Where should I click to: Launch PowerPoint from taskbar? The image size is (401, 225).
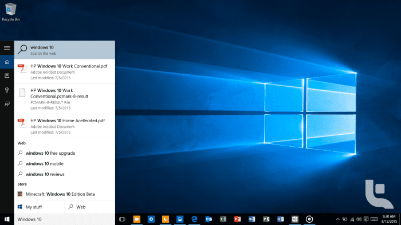237,219
